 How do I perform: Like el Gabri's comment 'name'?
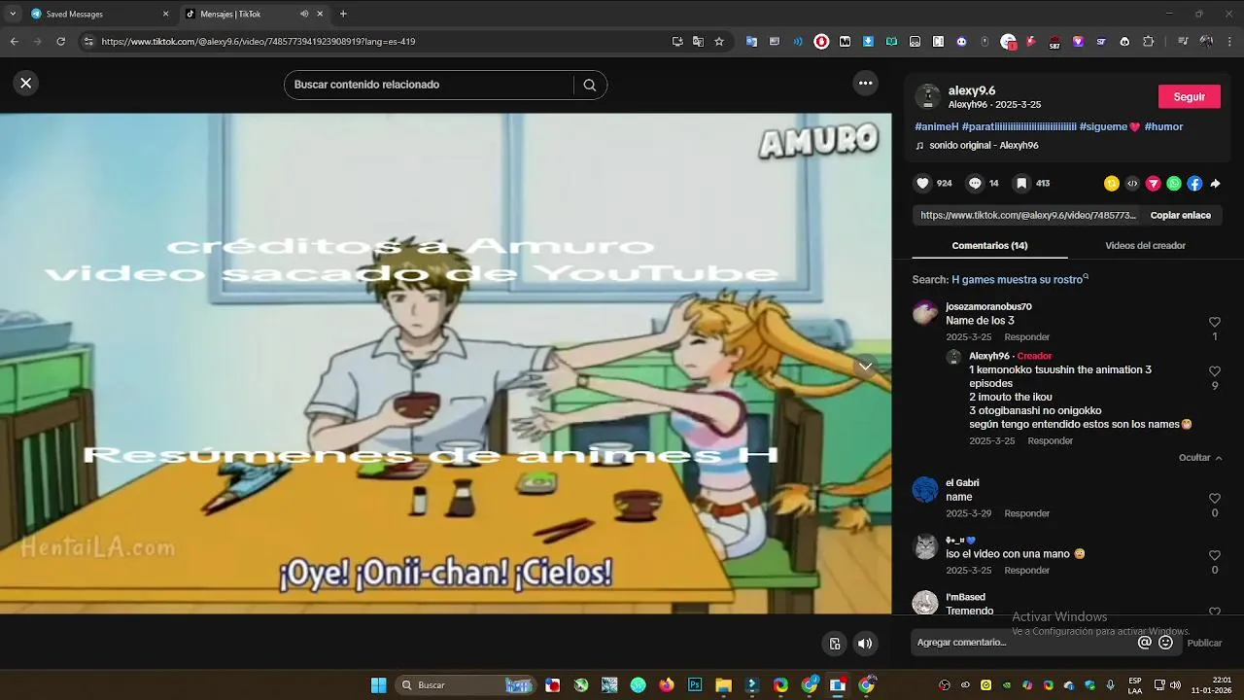pos(1215,498)
